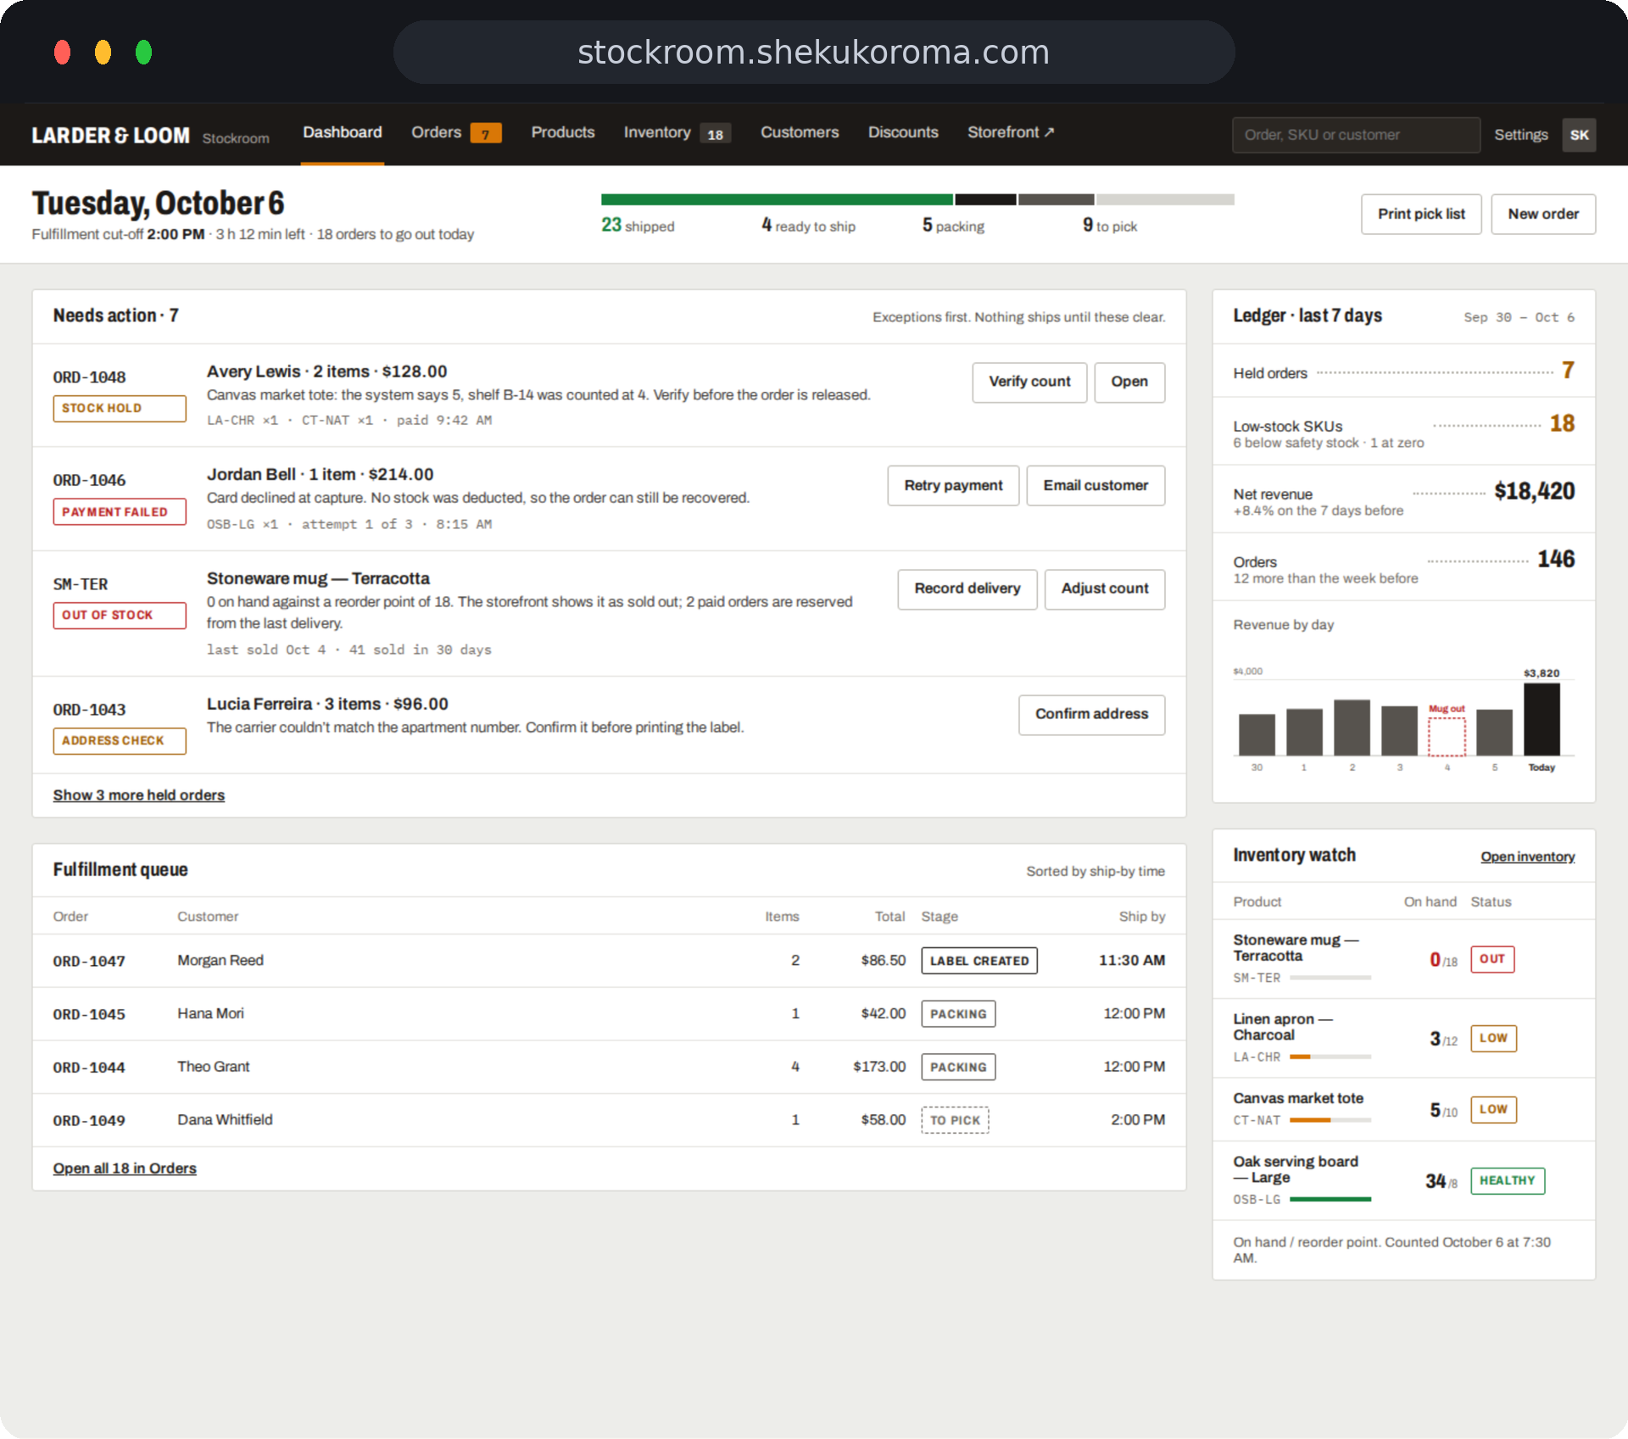Confirm address for Lucia Ferreira's order
Viewport: 1628px width, 1439px height.
tap(1091, 714)
